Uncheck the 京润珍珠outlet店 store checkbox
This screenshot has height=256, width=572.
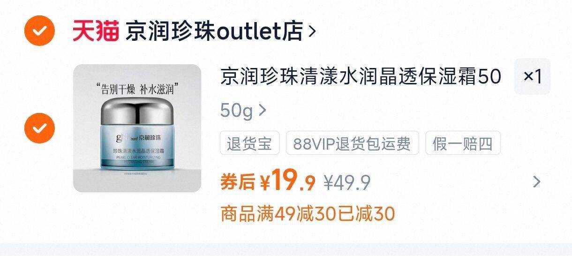coord(40,30)
